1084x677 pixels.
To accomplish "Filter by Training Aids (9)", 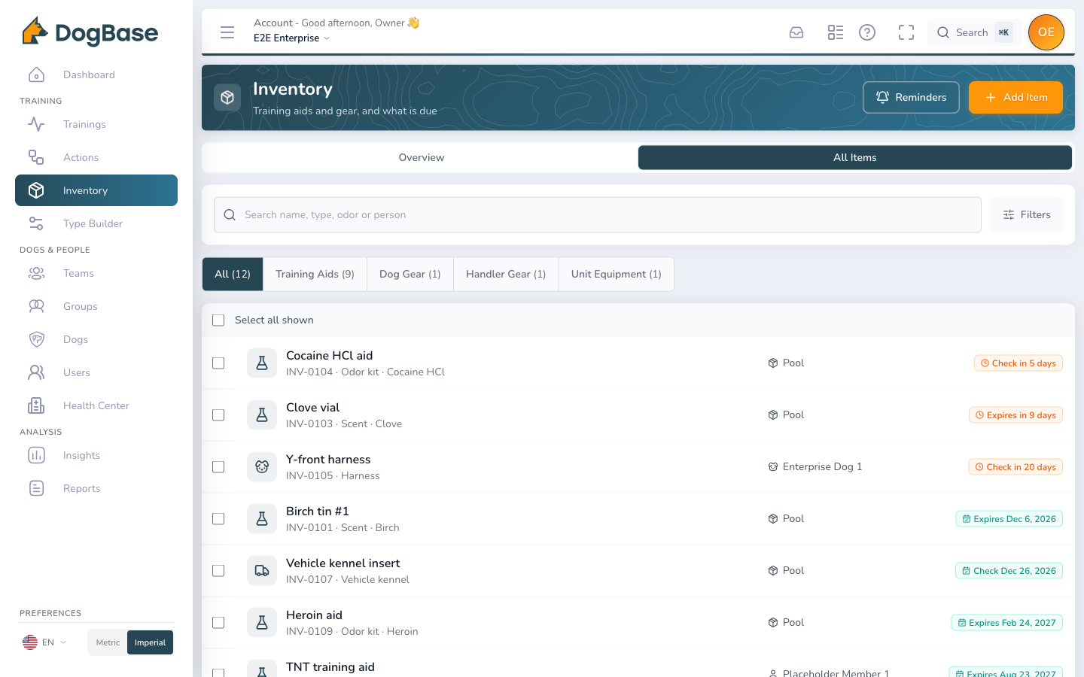I will click(x=315, y=275).
